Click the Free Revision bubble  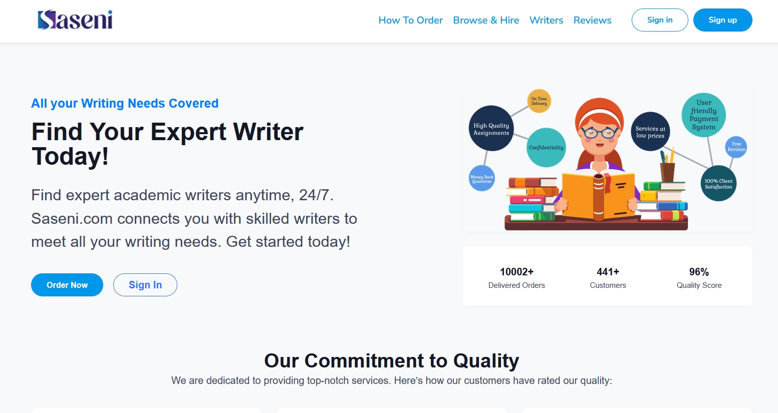click(736, 147)
